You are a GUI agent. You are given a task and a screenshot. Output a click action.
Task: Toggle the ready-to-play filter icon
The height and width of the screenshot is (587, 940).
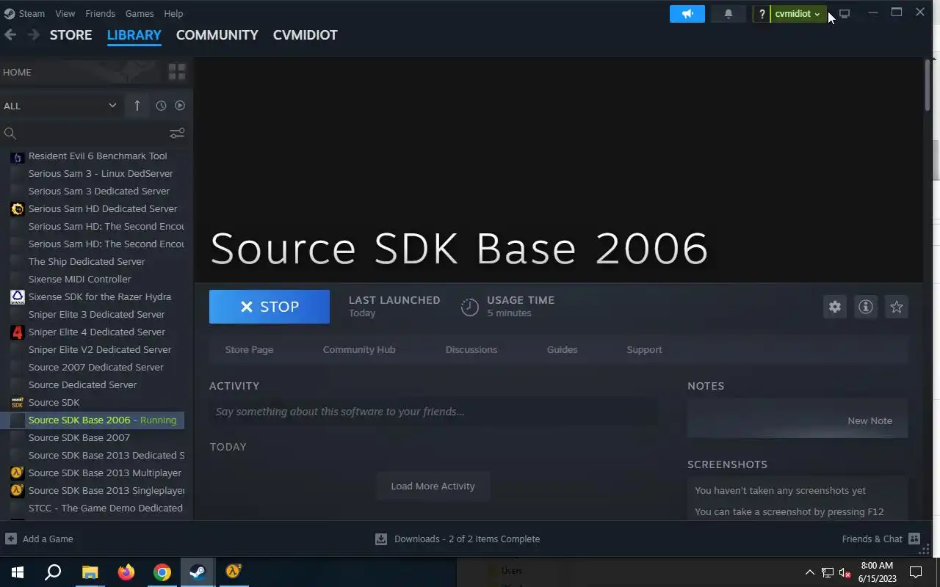pyautogui.click(x=180, y=106)
